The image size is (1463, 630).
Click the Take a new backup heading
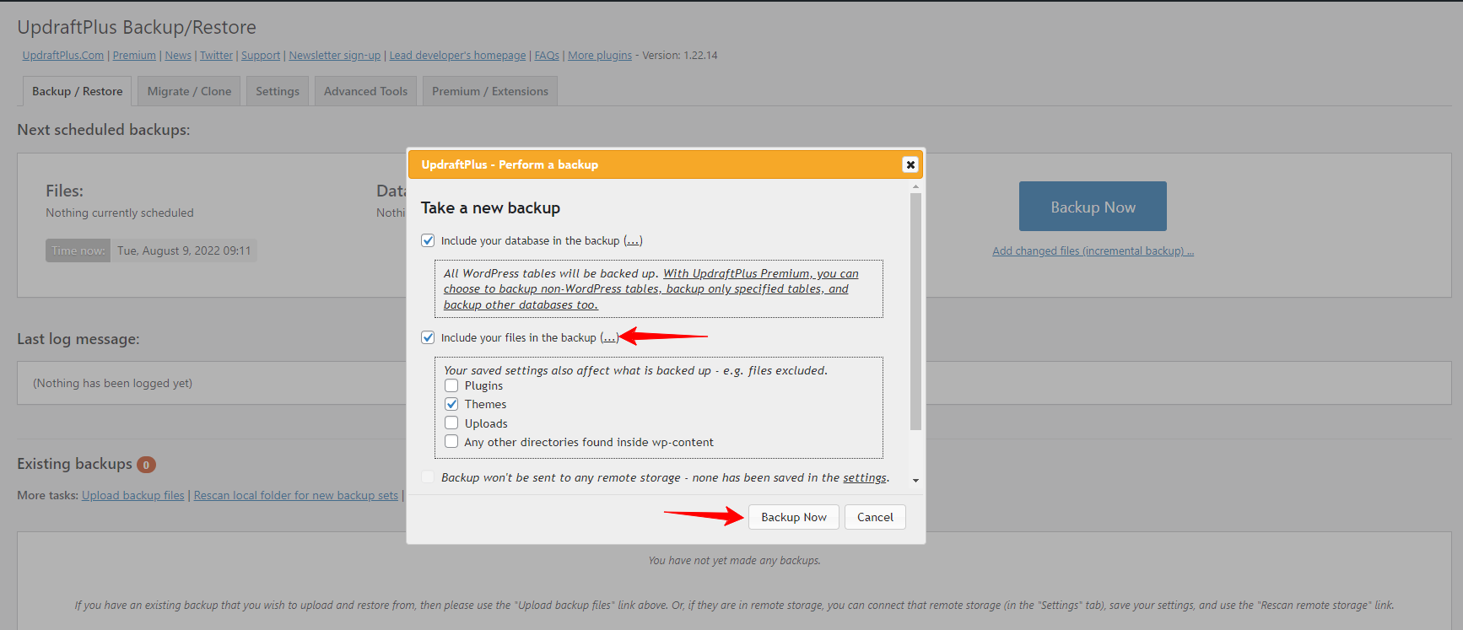pyautogui.click(x=490, y=207)
